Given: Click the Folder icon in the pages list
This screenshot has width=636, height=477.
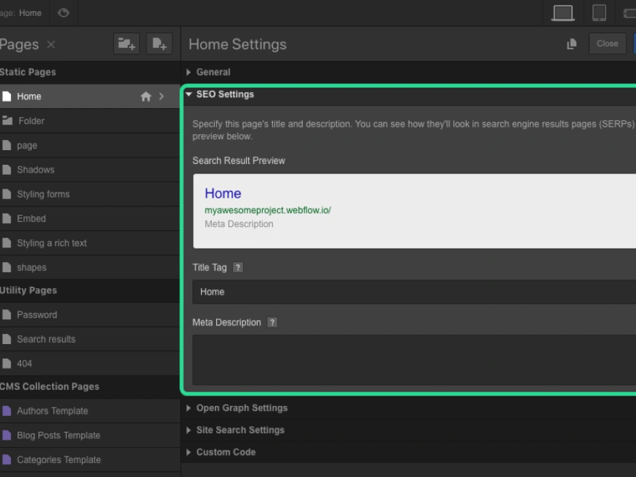Looking at the screenshot, I should [7, 120].
